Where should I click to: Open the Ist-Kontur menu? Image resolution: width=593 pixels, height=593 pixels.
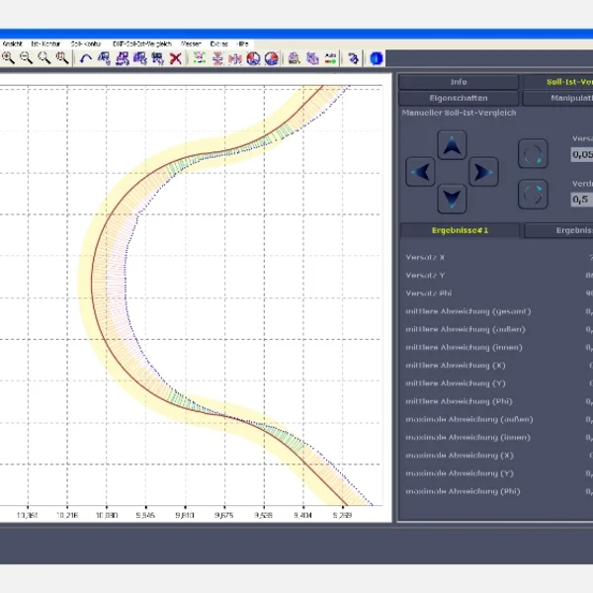pos(44,44)
